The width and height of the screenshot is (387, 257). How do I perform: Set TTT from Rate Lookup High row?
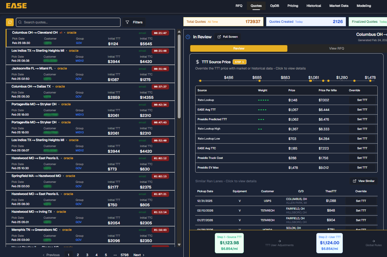(x=362, y=129)
